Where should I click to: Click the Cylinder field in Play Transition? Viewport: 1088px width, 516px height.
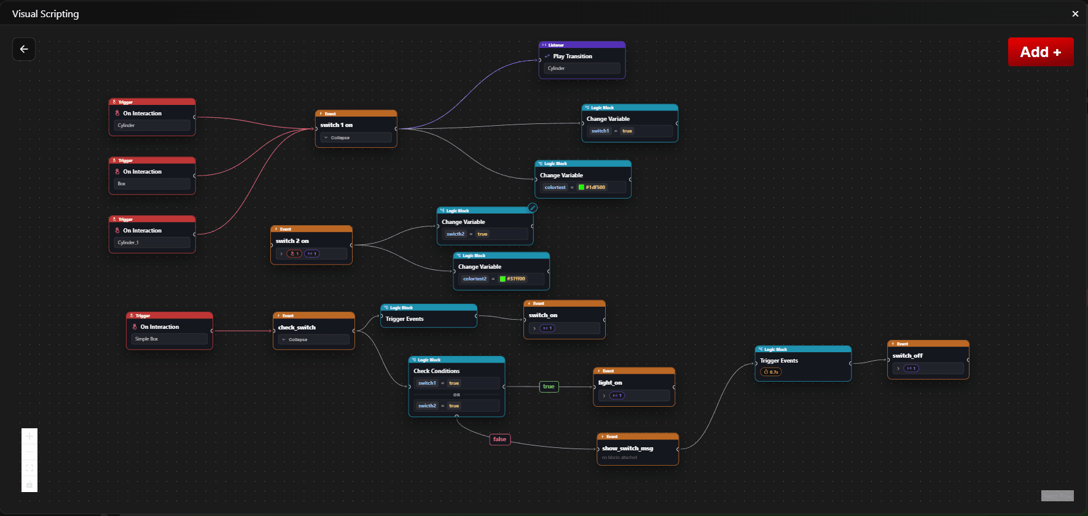pos(582,68)
